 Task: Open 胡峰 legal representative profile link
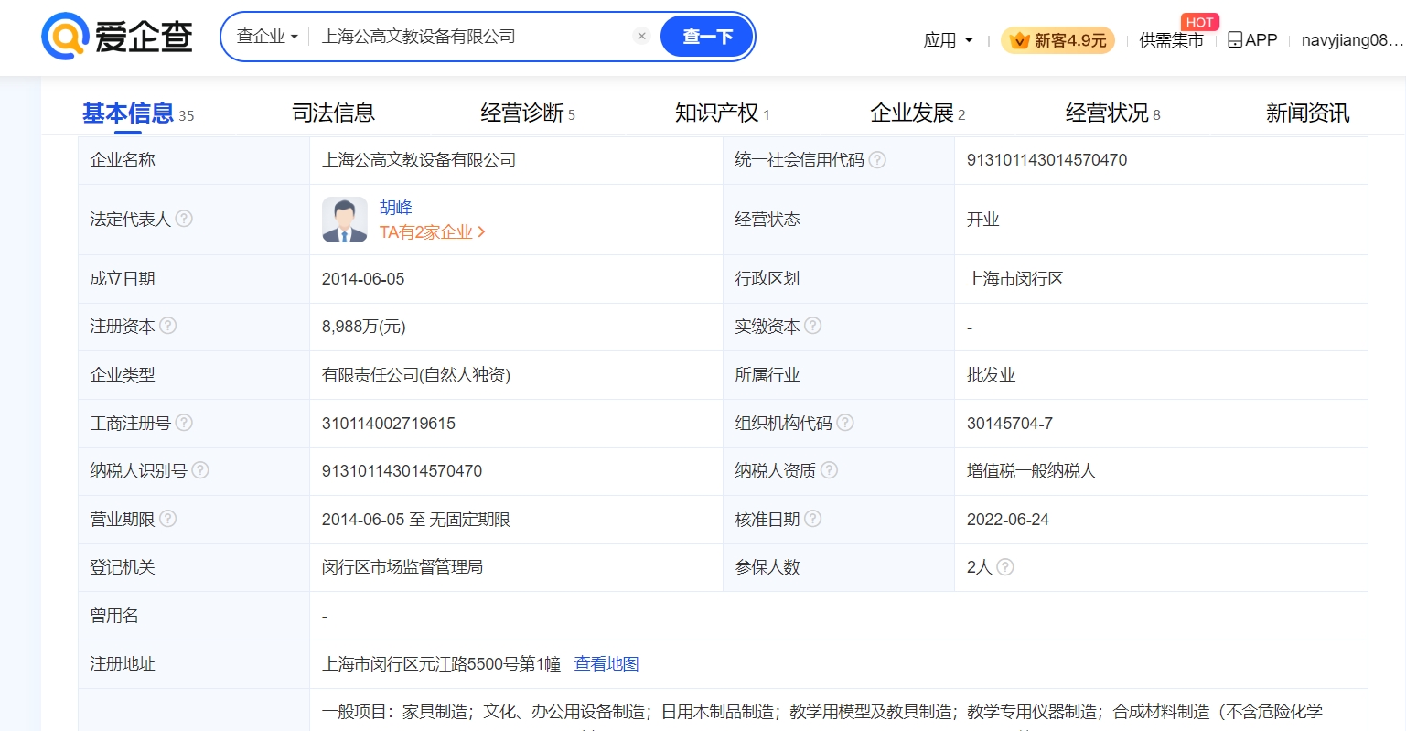pos(396,208)
